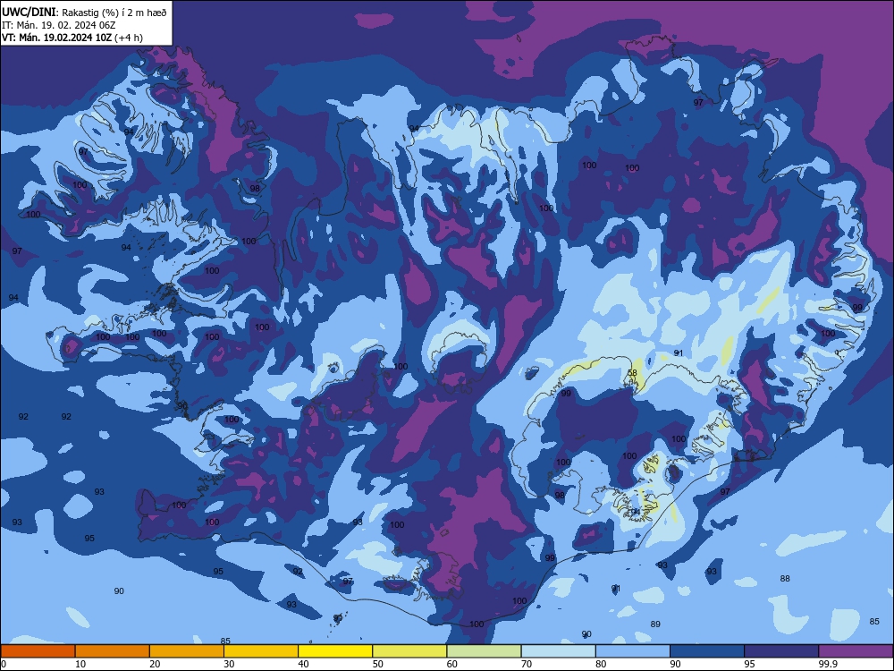Click the 'VT: Mán. 19.02.2024 10Z (+4 h)' line

(x=72, y=38)
